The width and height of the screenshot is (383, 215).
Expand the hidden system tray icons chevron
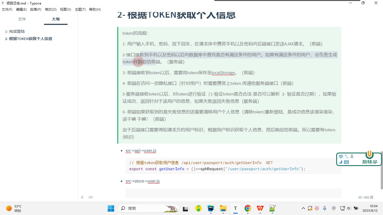click(303, 208)
